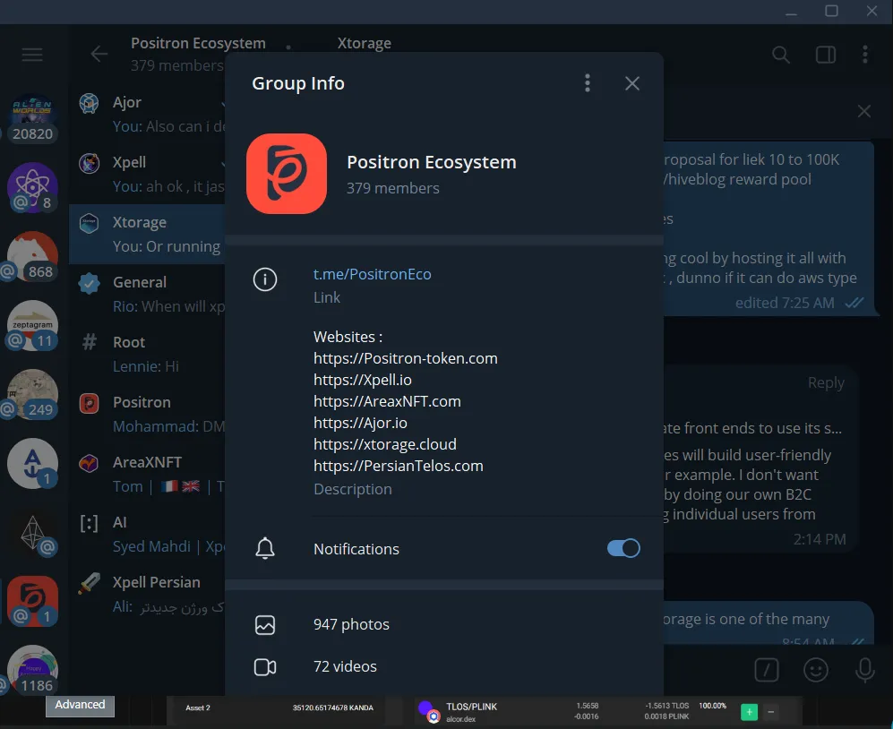Select the Ajor topic
Image resolution: width=893 pixels, height=729 pixels.
point(147,114)
